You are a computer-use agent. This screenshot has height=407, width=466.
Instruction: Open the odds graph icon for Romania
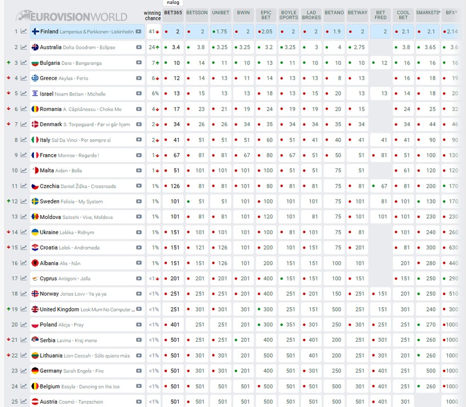(24, 109)
